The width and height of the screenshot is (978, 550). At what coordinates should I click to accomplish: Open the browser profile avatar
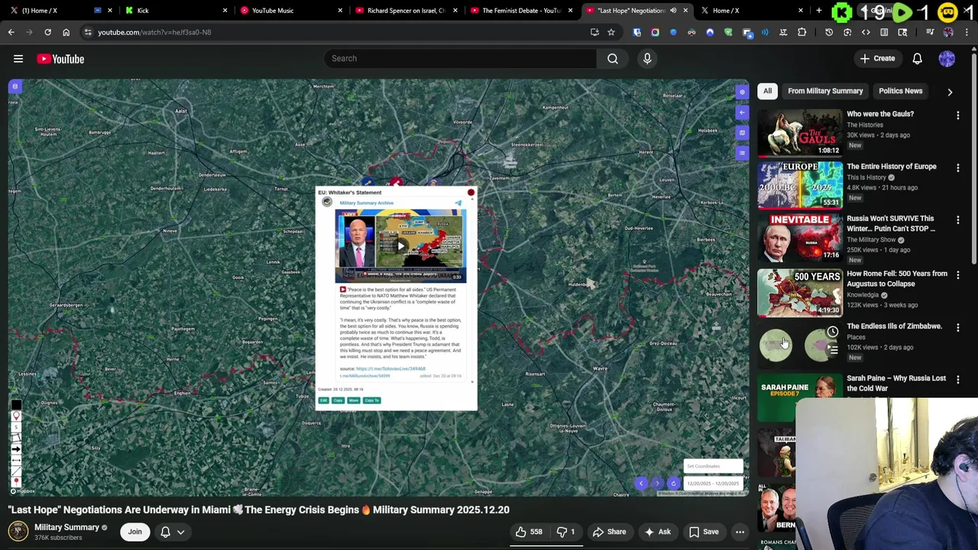tap(948, 32)
